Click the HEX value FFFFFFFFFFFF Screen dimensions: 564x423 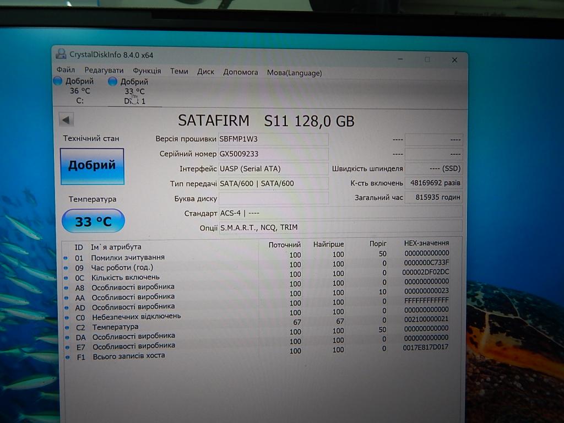tap(426, 300)
